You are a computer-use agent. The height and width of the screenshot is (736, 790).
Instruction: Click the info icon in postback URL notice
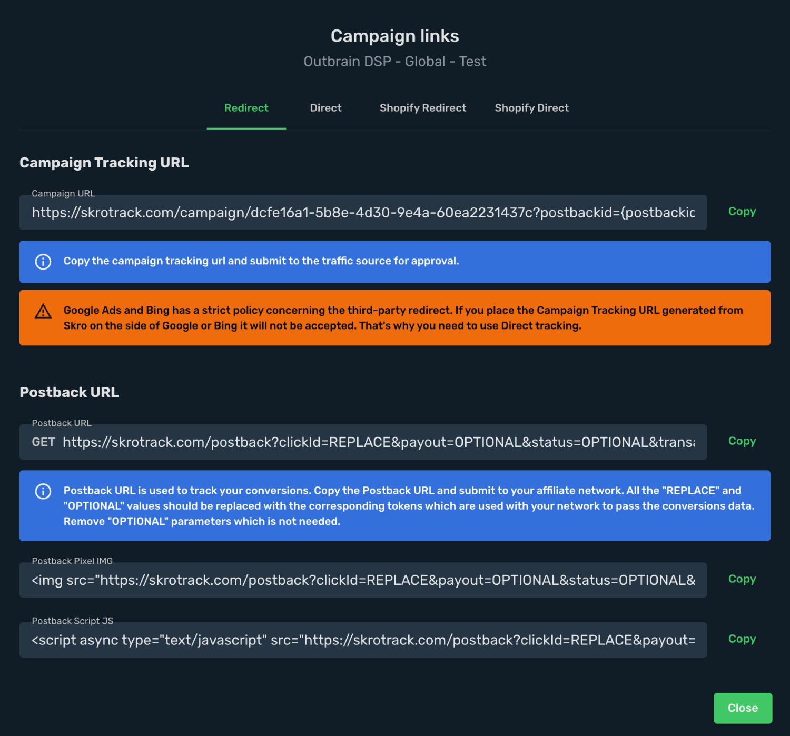point(43,491)
